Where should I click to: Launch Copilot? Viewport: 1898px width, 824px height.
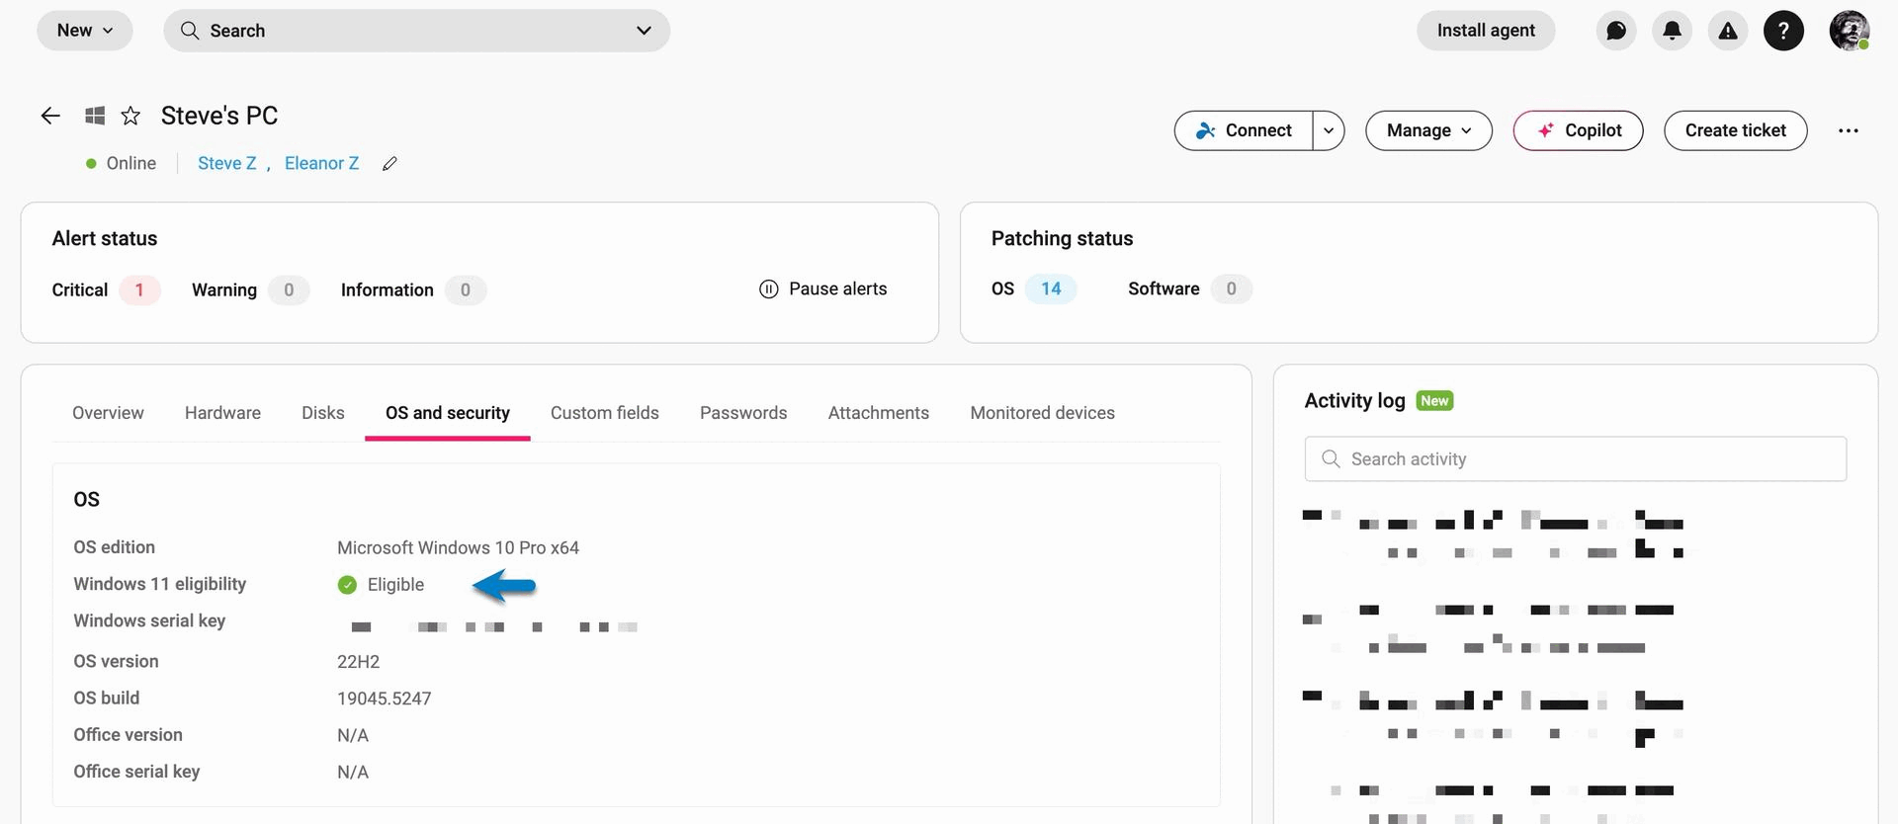pyautogui.click(x=1578, y=130)
